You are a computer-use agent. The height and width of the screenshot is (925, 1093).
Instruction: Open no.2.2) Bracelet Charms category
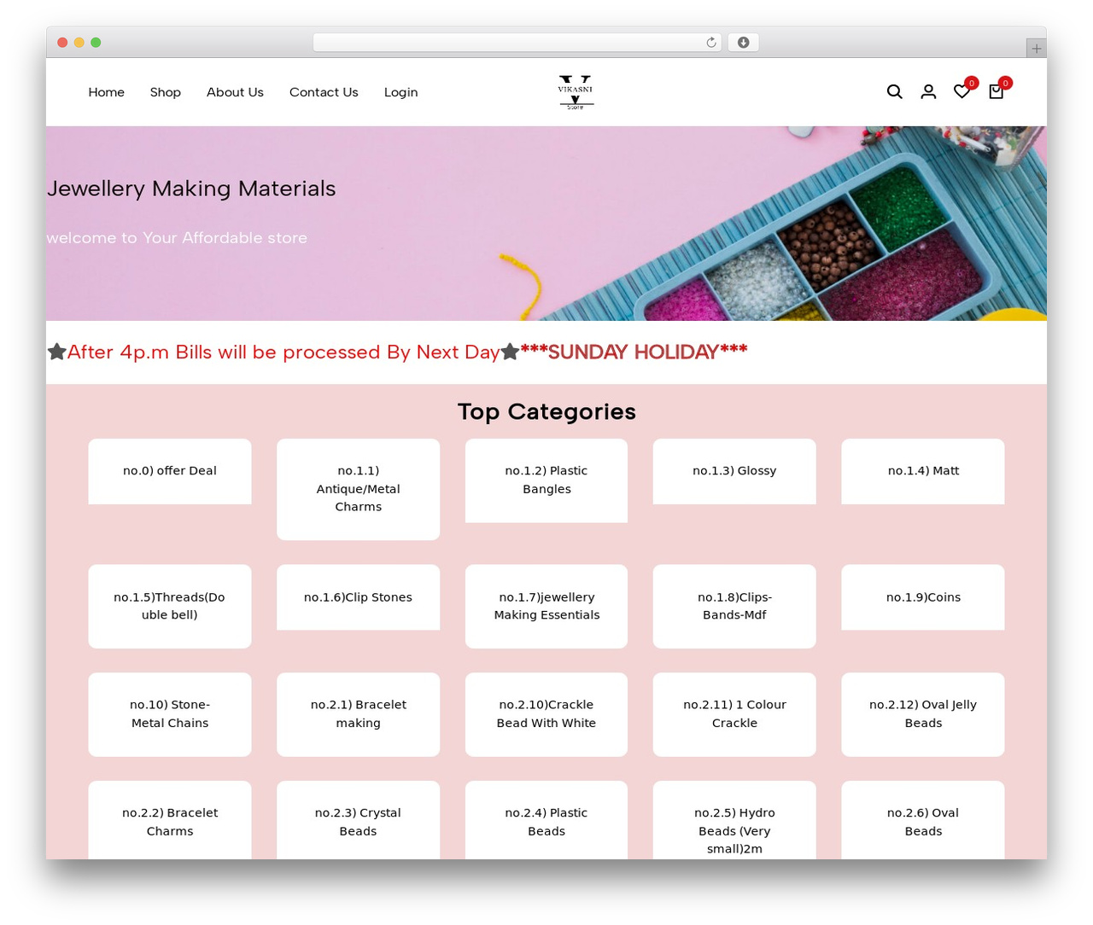coord(170,821)
